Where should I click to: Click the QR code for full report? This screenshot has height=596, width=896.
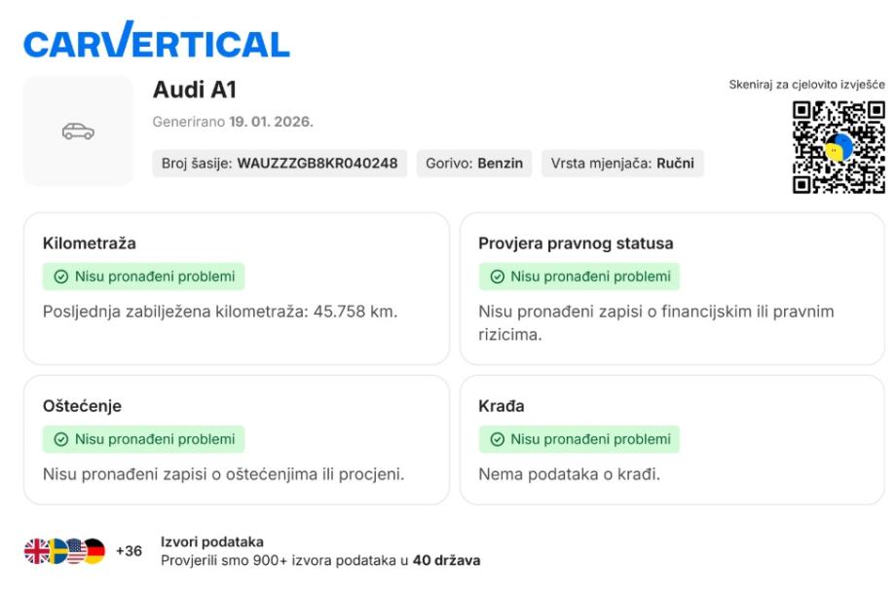839,147
